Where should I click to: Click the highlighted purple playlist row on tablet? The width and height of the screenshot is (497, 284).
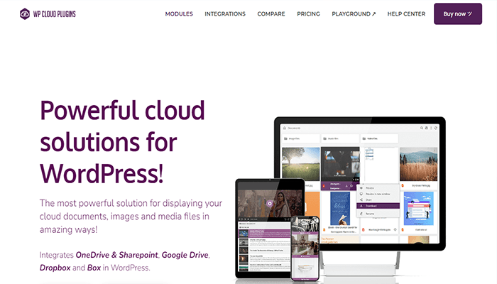point(264,234)
